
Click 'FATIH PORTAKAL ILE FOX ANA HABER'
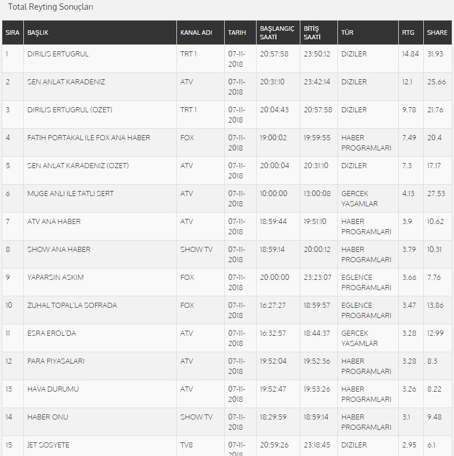pos(89,138)
